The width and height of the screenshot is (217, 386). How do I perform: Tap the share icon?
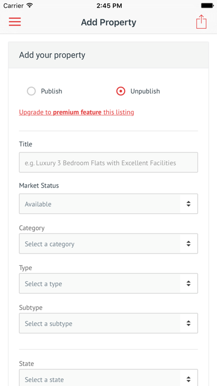[201, 22]
